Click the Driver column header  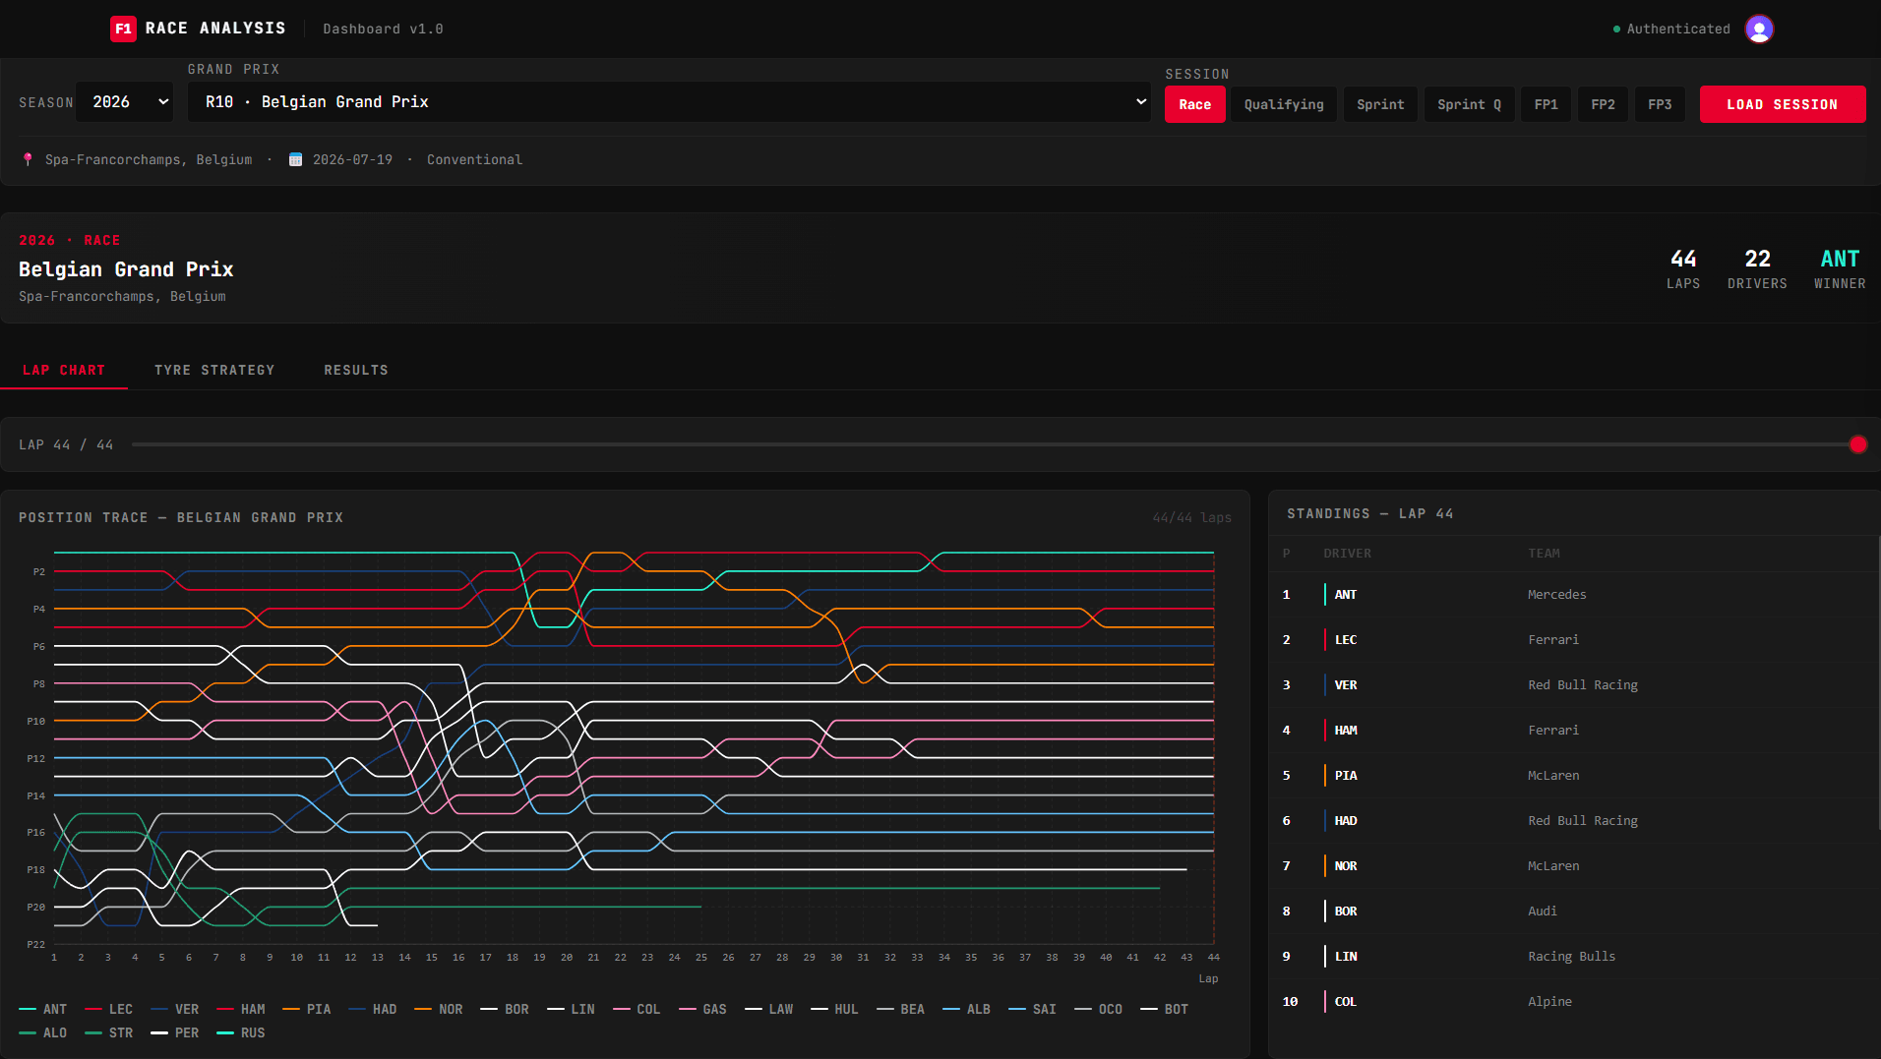(x=1347, y=554)
